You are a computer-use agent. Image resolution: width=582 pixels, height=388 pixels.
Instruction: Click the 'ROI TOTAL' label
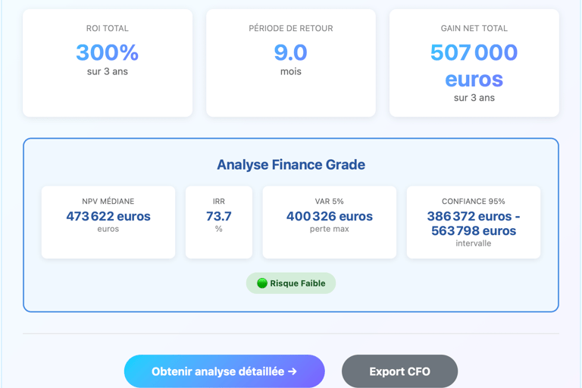pos(108,28)
